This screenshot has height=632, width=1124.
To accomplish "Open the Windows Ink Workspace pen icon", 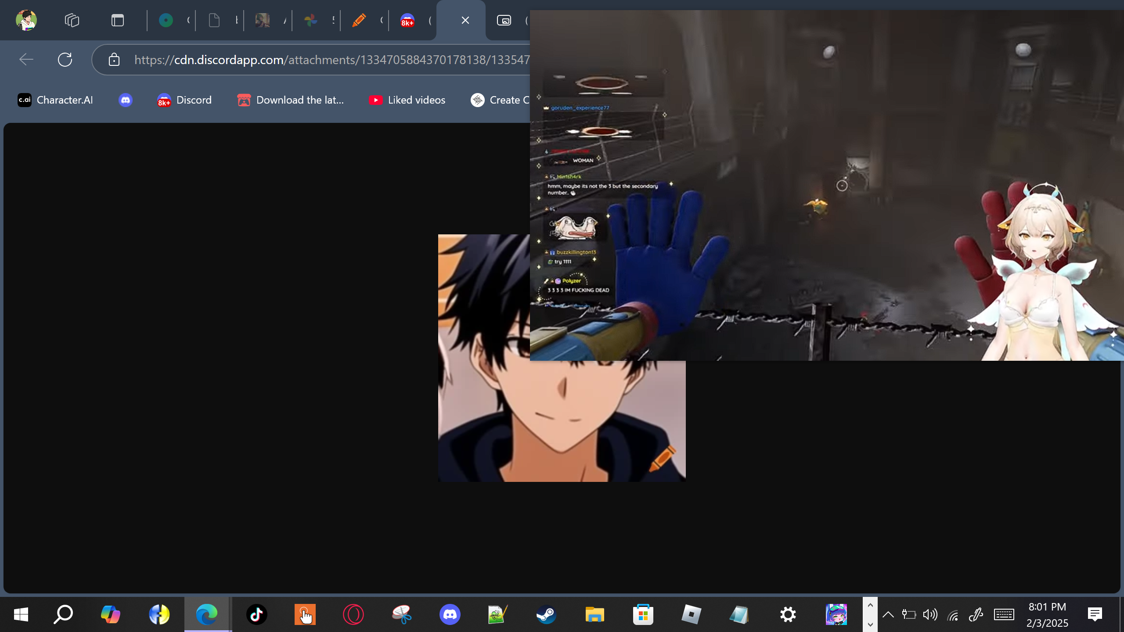I will point(976,614).
